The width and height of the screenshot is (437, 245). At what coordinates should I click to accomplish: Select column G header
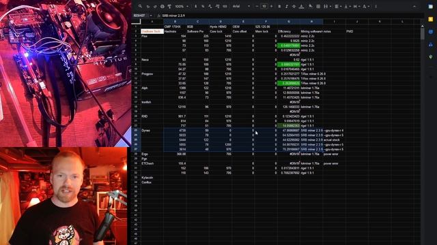289,21
